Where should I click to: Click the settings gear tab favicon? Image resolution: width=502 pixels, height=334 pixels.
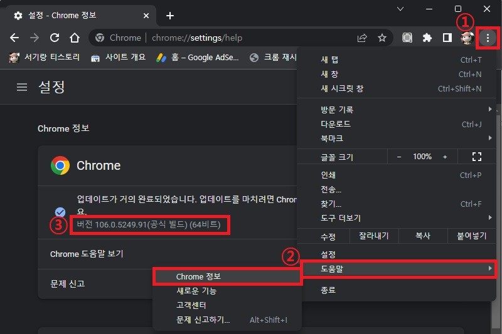coord(18,16)
